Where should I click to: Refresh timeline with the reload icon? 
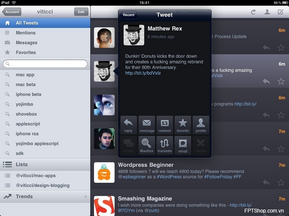253,12
